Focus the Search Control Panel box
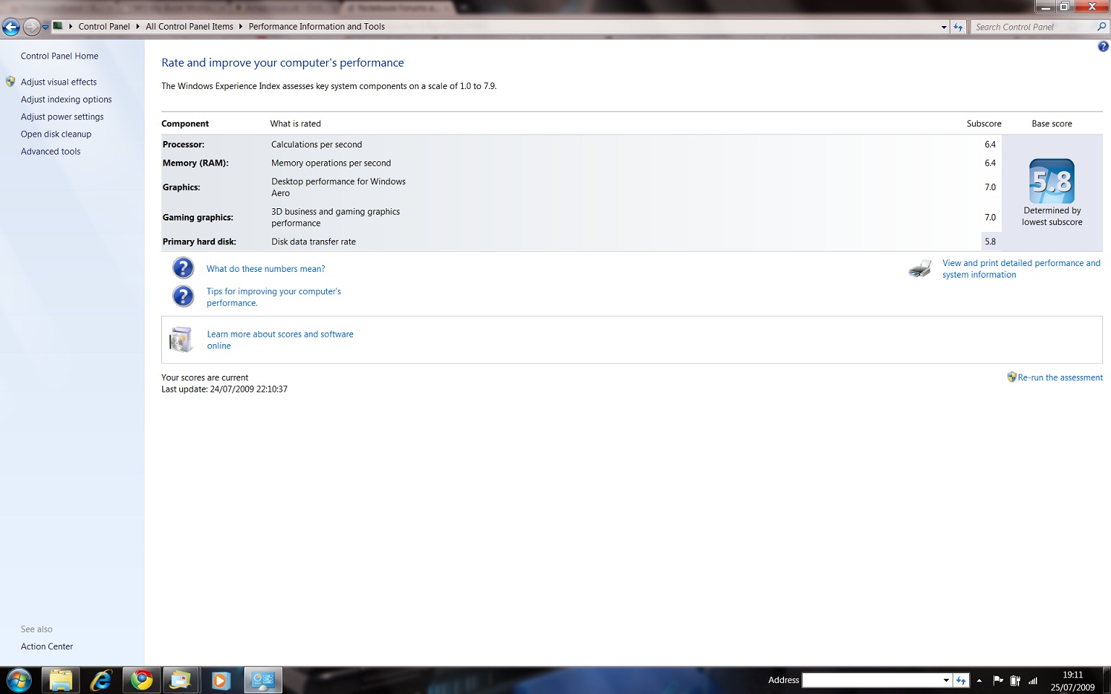The image size is (1111, 694). [x=1033, y=27]
